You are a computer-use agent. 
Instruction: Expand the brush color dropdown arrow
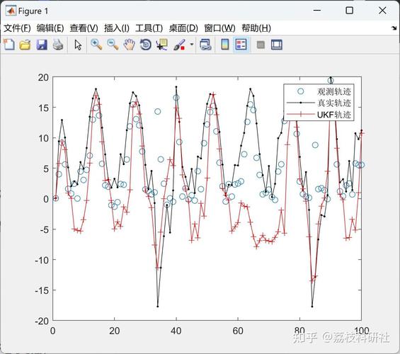coord(192,45)
